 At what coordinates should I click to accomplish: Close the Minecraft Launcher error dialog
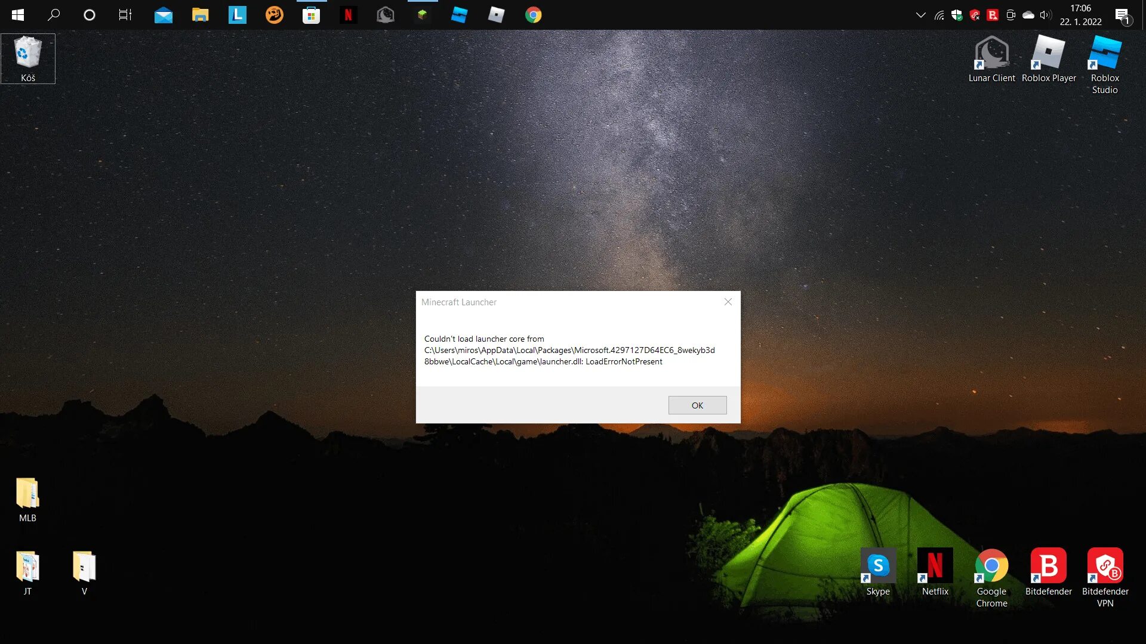pos(728,302)
